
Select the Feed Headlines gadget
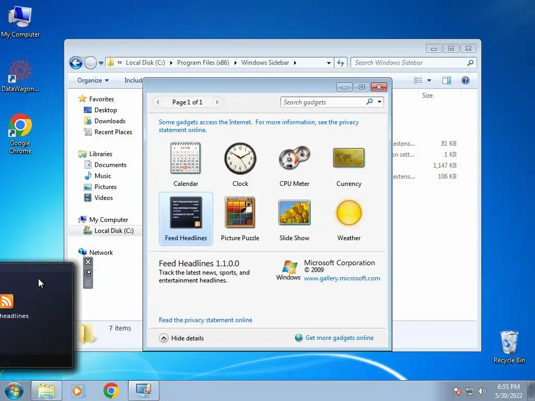[x=186, y=219]
